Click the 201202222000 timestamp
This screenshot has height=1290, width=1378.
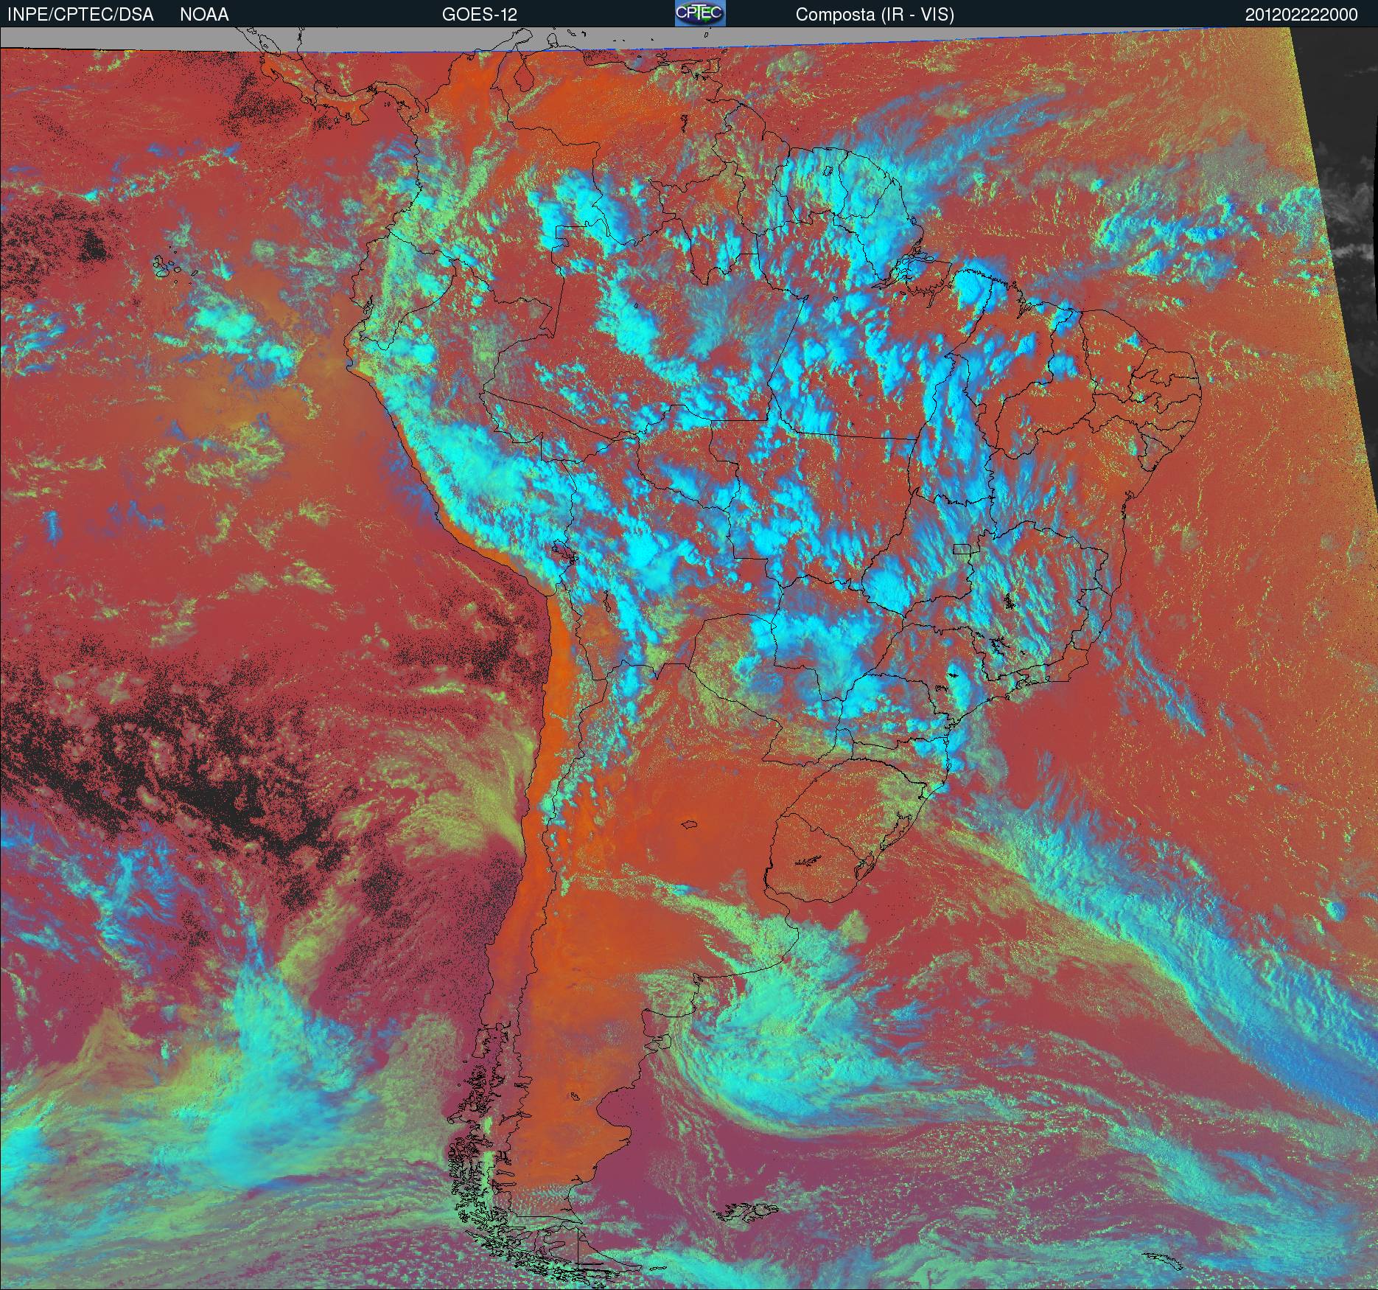[1301, 15]
